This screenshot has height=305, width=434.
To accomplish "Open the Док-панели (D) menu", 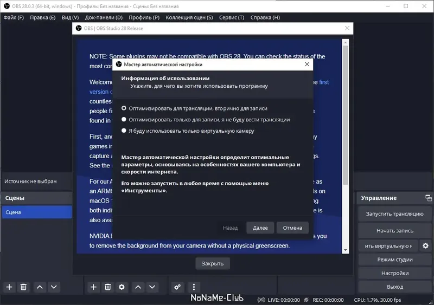I will pyautogui.click(x=104, y=17).
